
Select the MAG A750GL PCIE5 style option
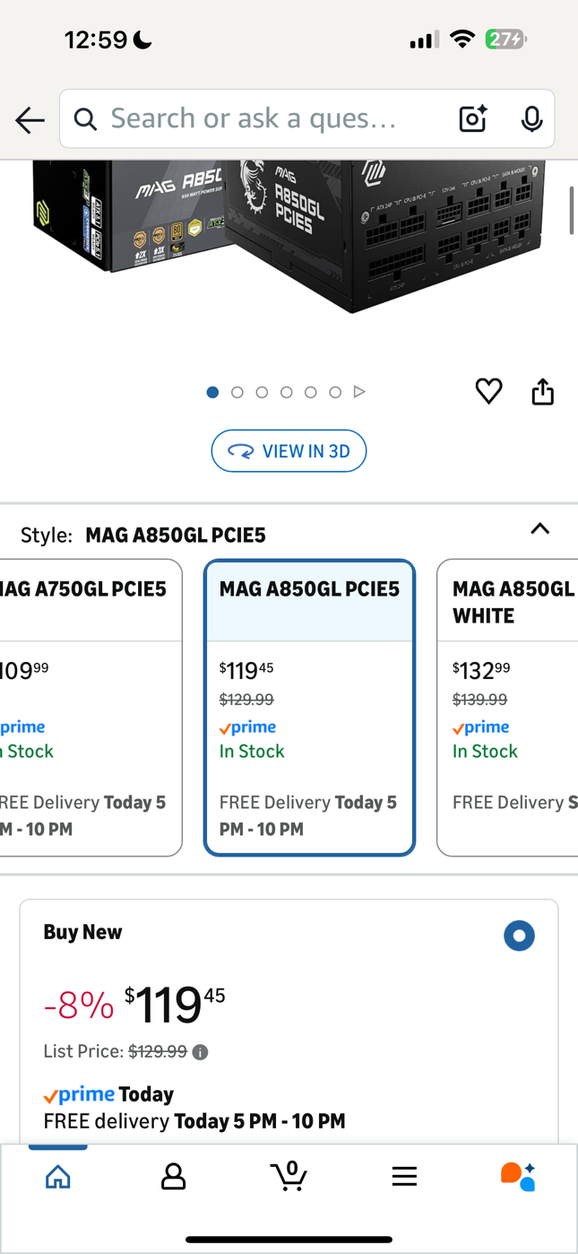click(90, 707)
